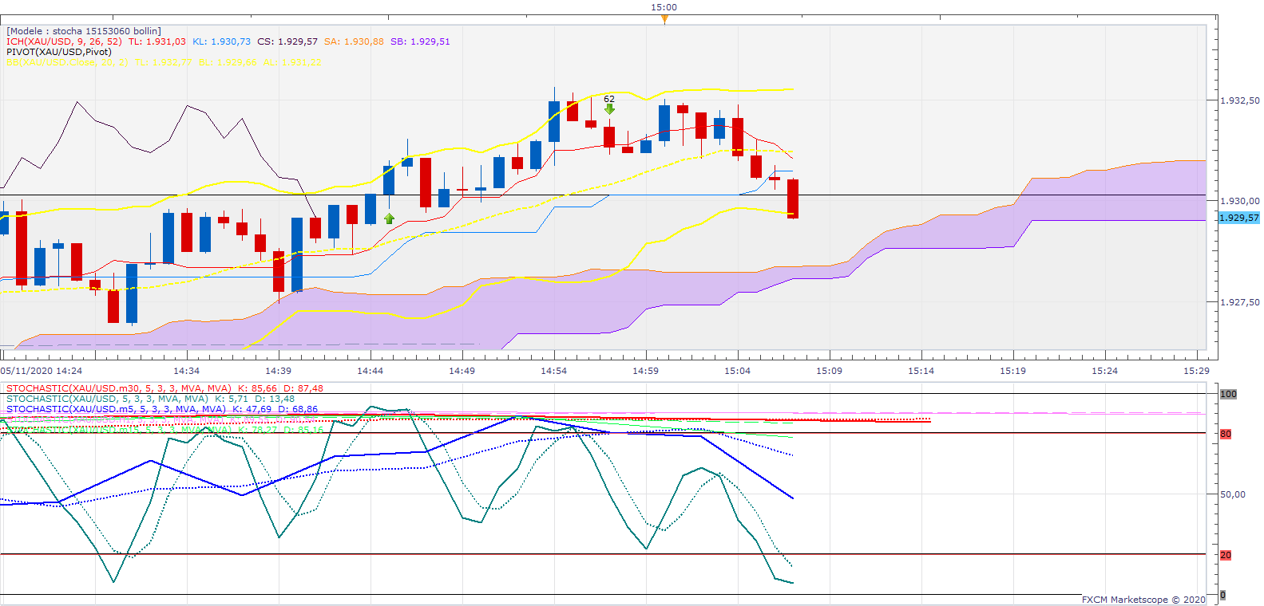Screen dimensions: 1264x606
Task: Click the 05/11/2020 14:24 time axis label
Action: pos(42,371)
